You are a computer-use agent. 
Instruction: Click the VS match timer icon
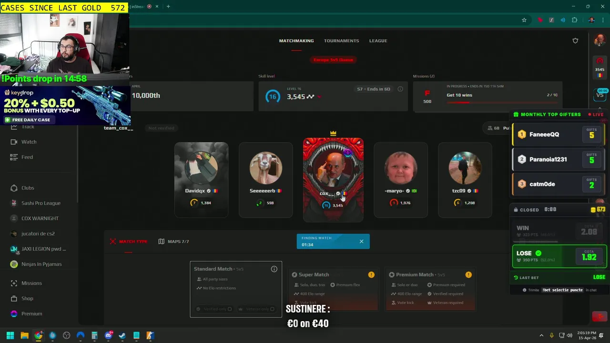point(600,94)
